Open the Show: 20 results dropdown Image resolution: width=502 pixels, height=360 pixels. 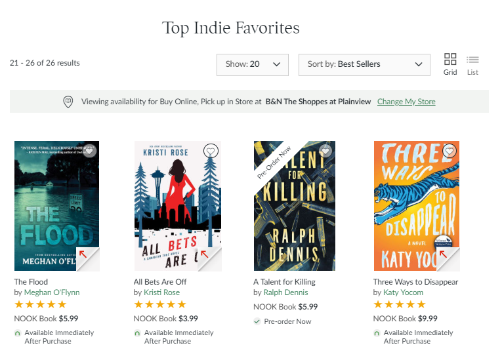coord(253,65)
